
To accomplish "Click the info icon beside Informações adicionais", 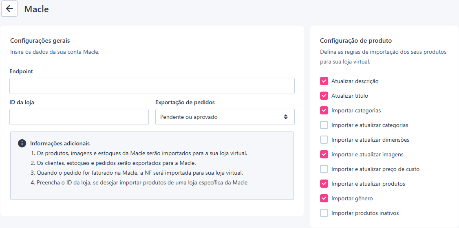I will tap(22, 144).
